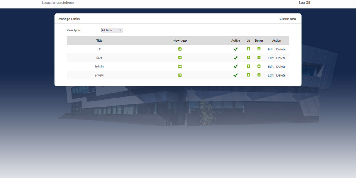
Task: Toggle the Active checkmark for google
Action: coord(236,75)
